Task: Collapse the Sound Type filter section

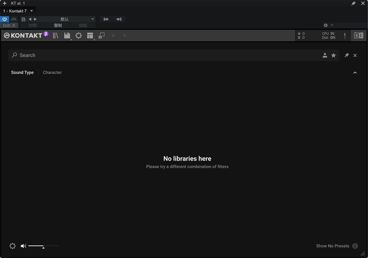Action: click(x=355, y=73)
